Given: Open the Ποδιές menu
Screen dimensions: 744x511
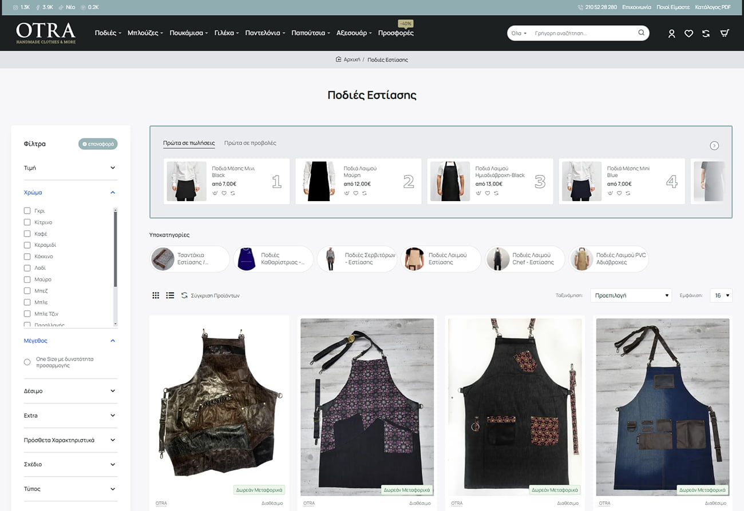Looking at the screenshot, I should 108,33.
